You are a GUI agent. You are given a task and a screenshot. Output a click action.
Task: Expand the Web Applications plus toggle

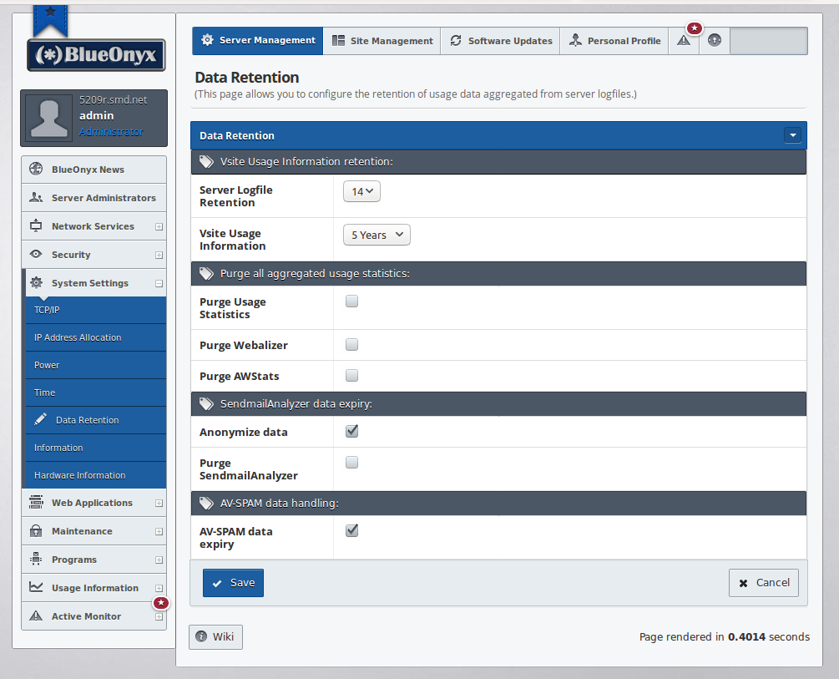[159, 503]
